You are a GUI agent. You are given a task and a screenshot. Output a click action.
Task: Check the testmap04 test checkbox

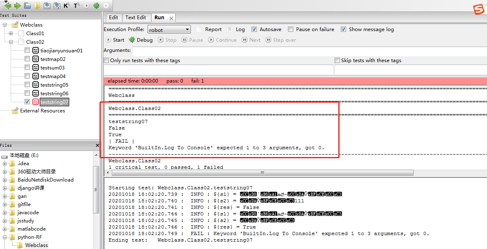[27, 76]
